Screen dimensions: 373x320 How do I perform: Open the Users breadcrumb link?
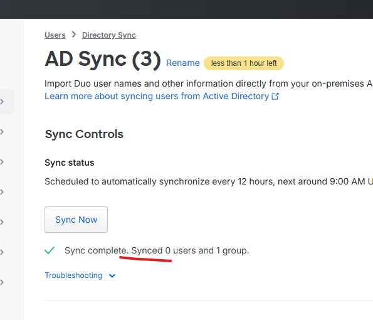click(x=55, y=35)
